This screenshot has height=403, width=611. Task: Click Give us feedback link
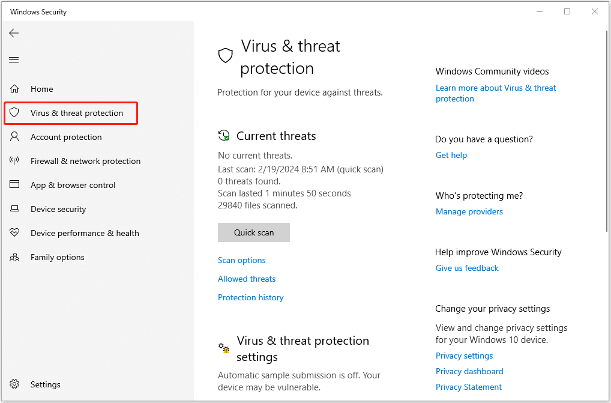tap(467, 268)
